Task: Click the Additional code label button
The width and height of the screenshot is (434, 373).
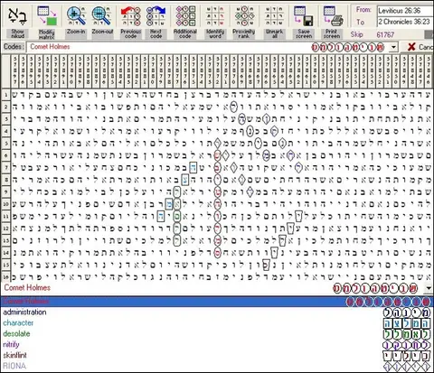Action: point(185,33)
